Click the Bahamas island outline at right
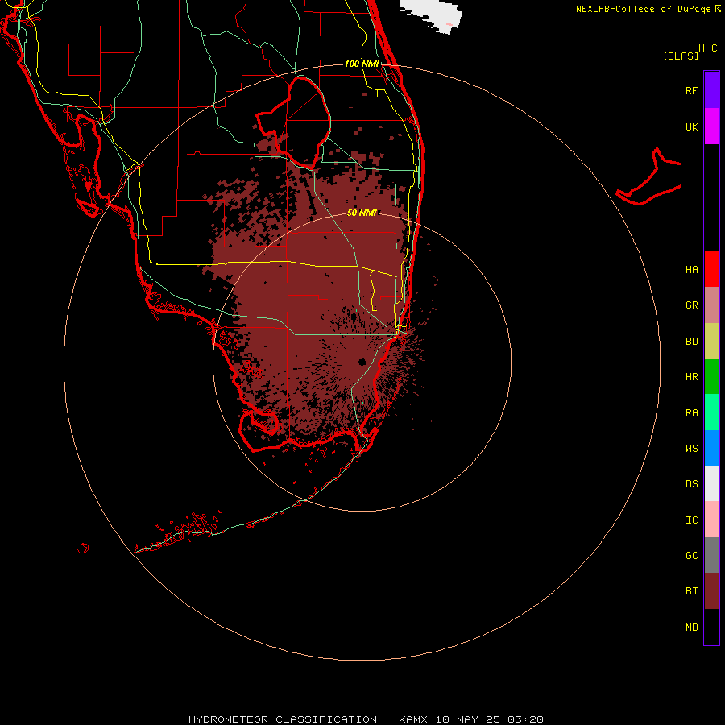 click(x=648, y=177)
